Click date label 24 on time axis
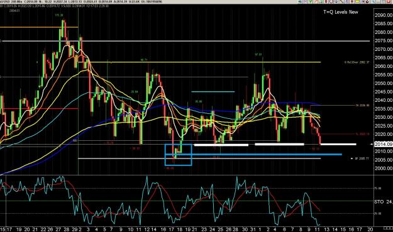 pos(213,229)
